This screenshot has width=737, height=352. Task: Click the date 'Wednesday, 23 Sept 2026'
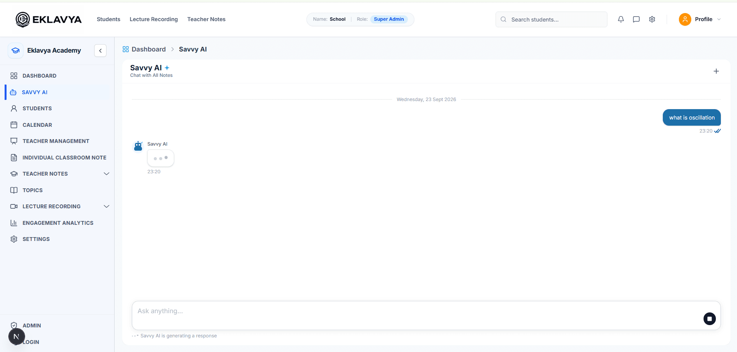point(426,100)
